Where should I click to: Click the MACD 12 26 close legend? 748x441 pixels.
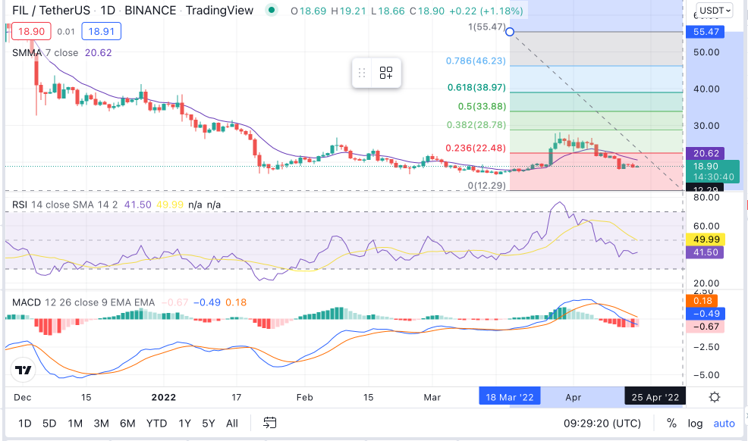click(83, 302)
